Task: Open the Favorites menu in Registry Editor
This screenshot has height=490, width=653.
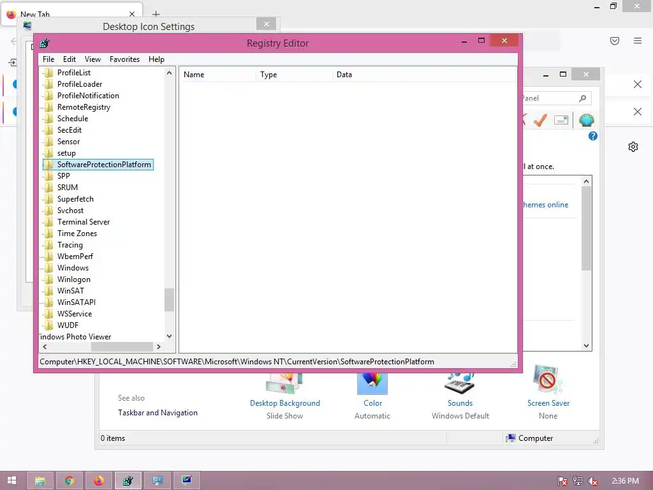Action: (124, 59)
